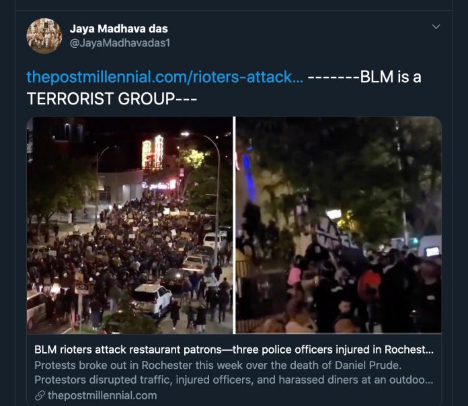The image size is (468, 406).
Task: Click the white SUV in left photo
Action: click(x=151, y=300)
